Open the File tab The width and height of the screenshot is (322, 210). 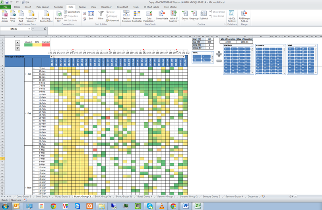coord(6,7)
